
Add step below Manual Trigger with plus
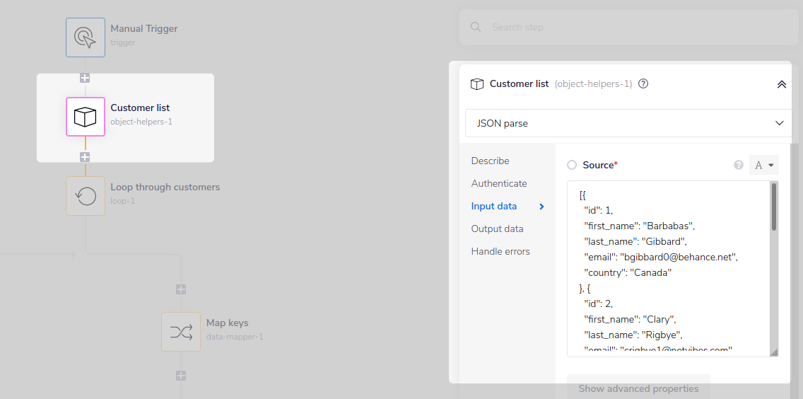pyautogui.click(x=85, y=78)
